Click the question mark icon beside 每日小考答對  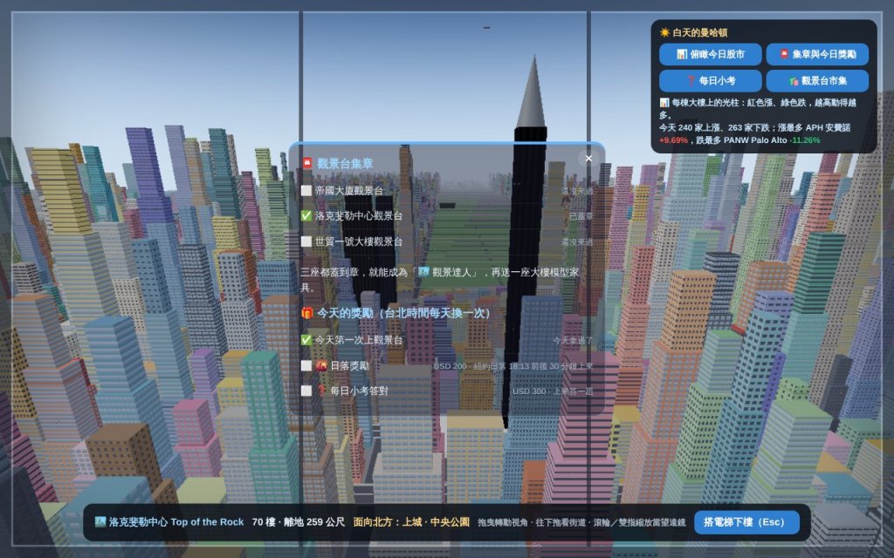point(321,391)
